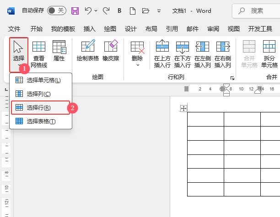Click the first-line indent marker on ruler

click(226, 86)
